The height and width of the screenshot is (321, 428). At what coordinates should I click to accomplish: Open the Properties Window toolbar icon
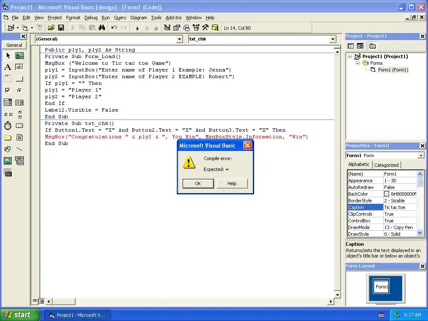[x=177, y=28]
